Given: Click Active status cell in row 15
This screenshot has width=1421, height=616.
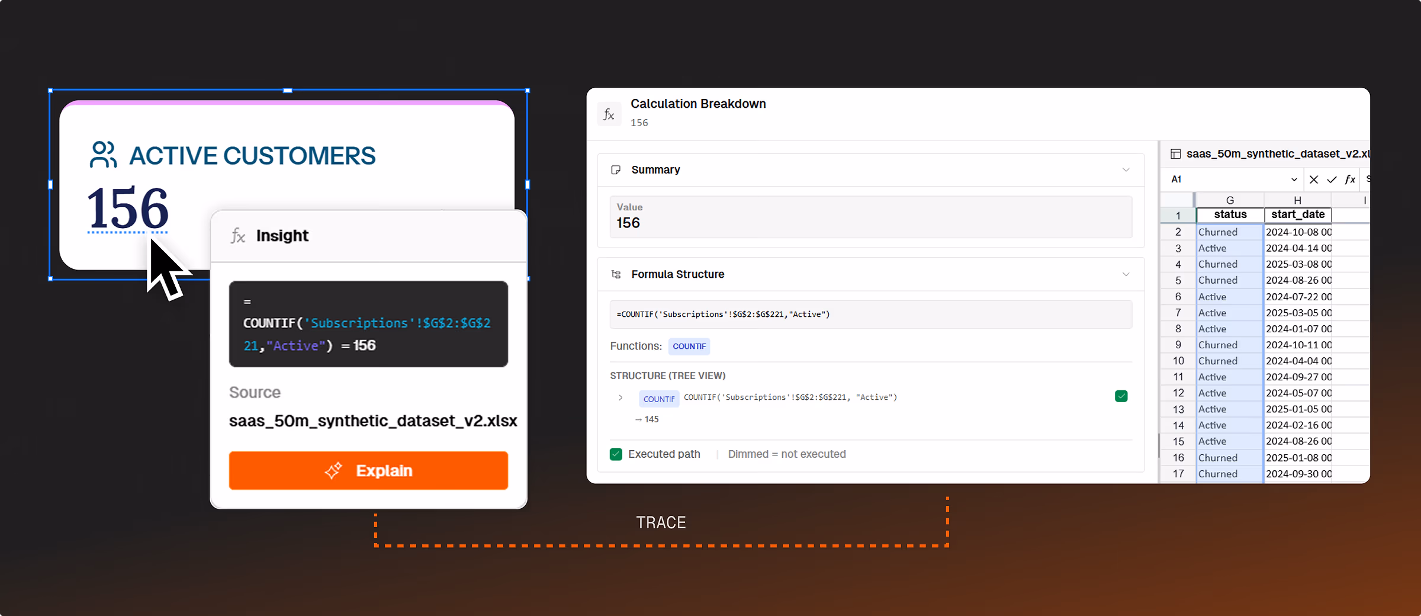Looking at the screenshot, I should tap(1230, 441).
